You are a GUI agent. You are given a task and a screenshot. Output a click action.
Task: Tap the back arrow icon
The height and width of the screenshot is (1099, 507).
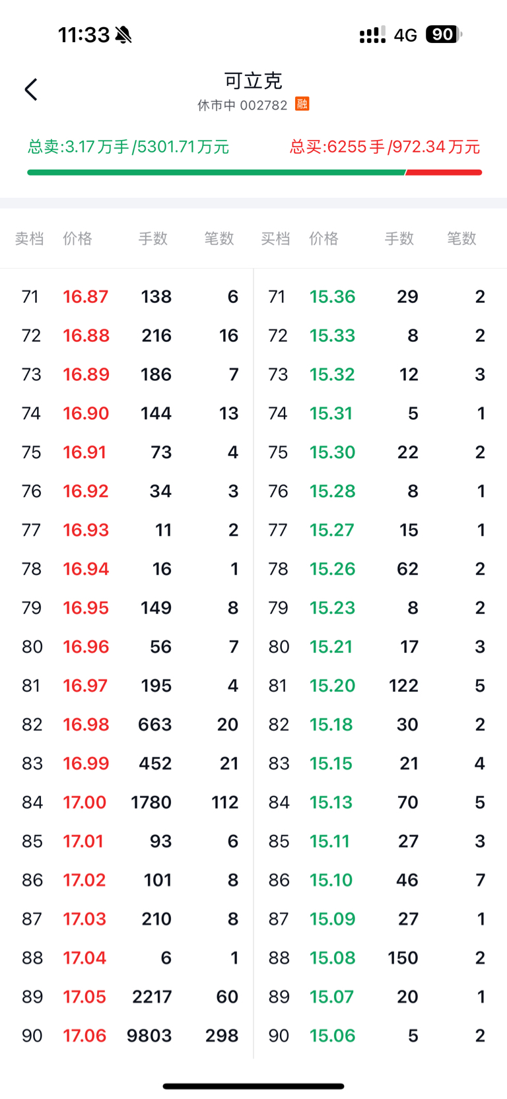pos(31,90)
